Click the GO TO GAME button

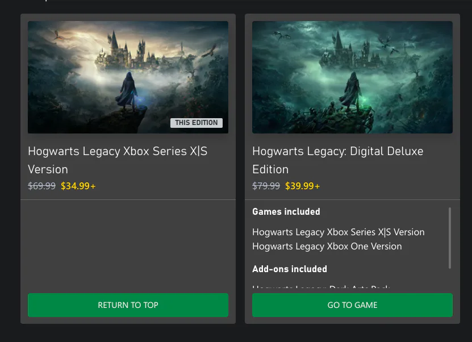(352, 305)
